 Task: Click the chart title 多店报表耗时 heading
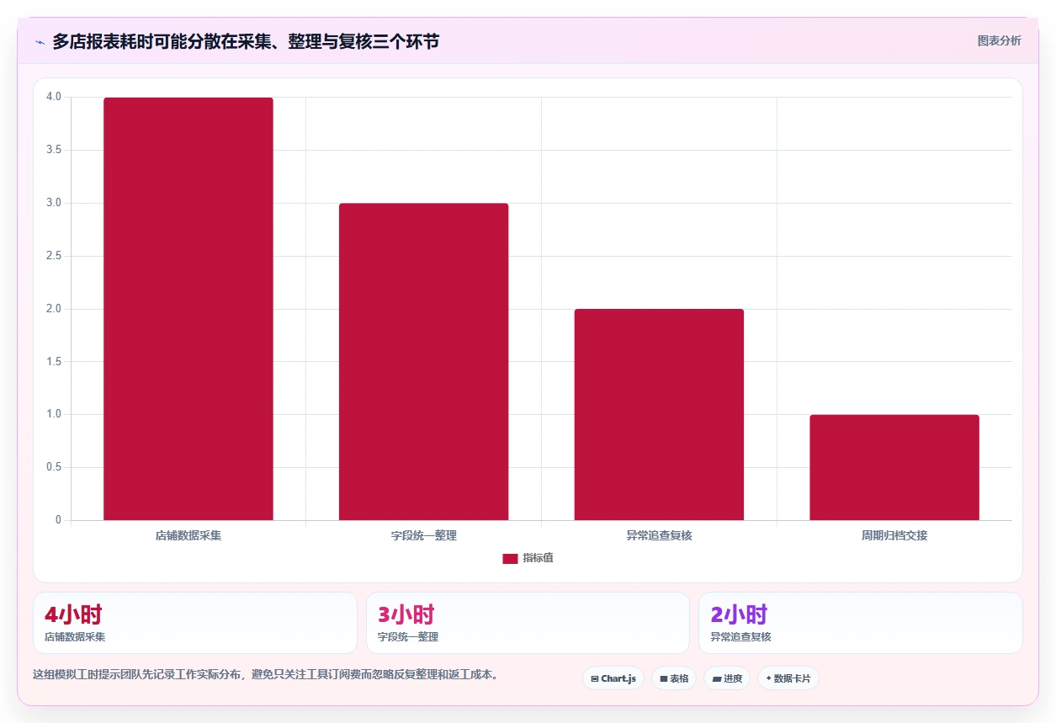point(246,41)
